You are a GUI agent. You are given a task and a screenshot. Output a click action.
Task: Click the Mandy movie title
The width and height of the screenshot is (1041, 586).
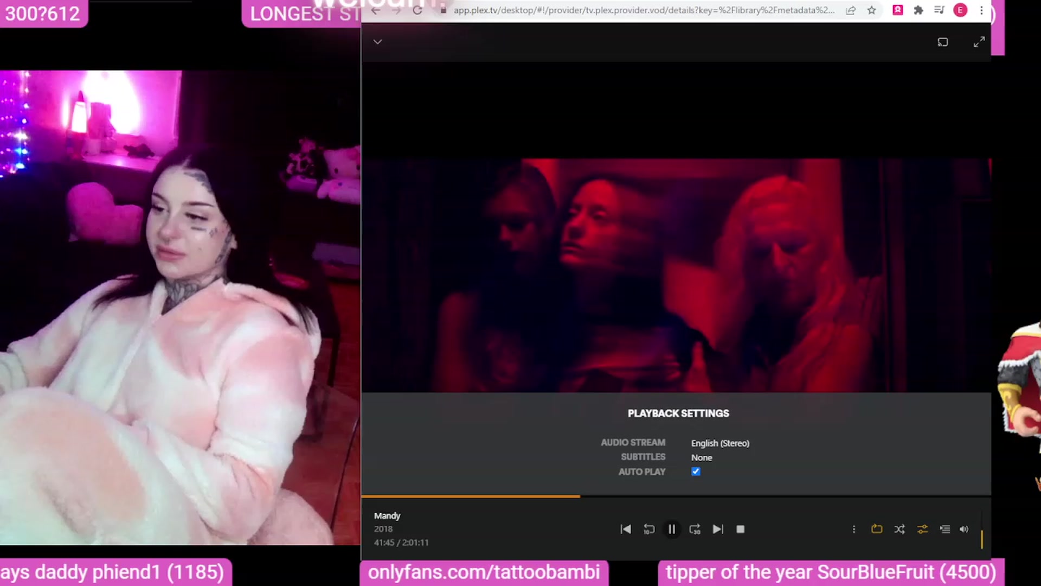[387, 515]
